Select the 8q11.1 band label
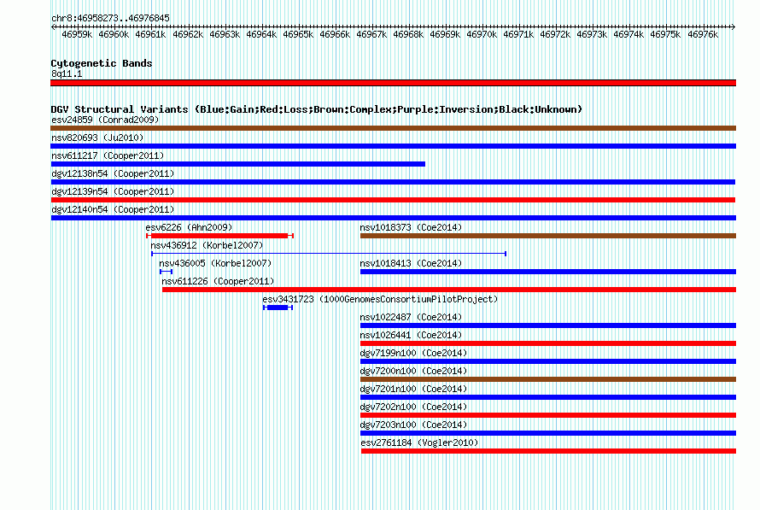 point(67,73)
